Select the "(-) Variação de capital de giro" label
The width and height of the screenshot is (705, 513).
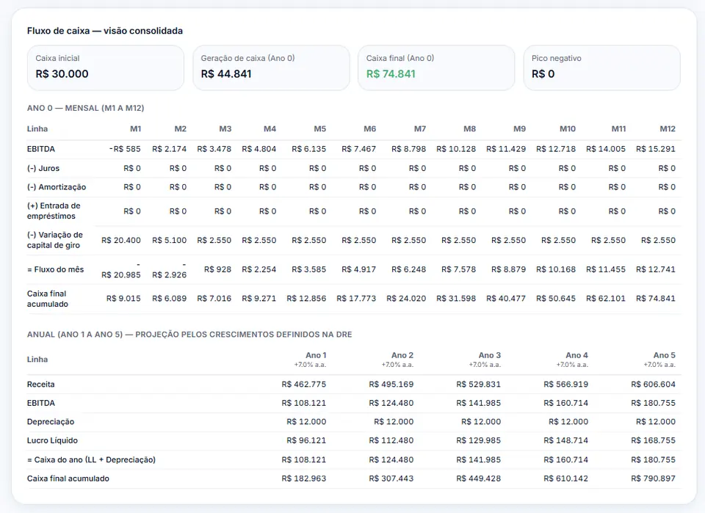55,240
